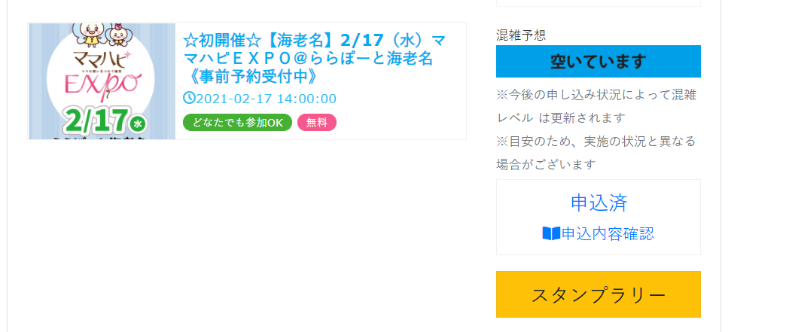Click the ※目安のため note text
This screenshot has height=332, width=786.
596,153
